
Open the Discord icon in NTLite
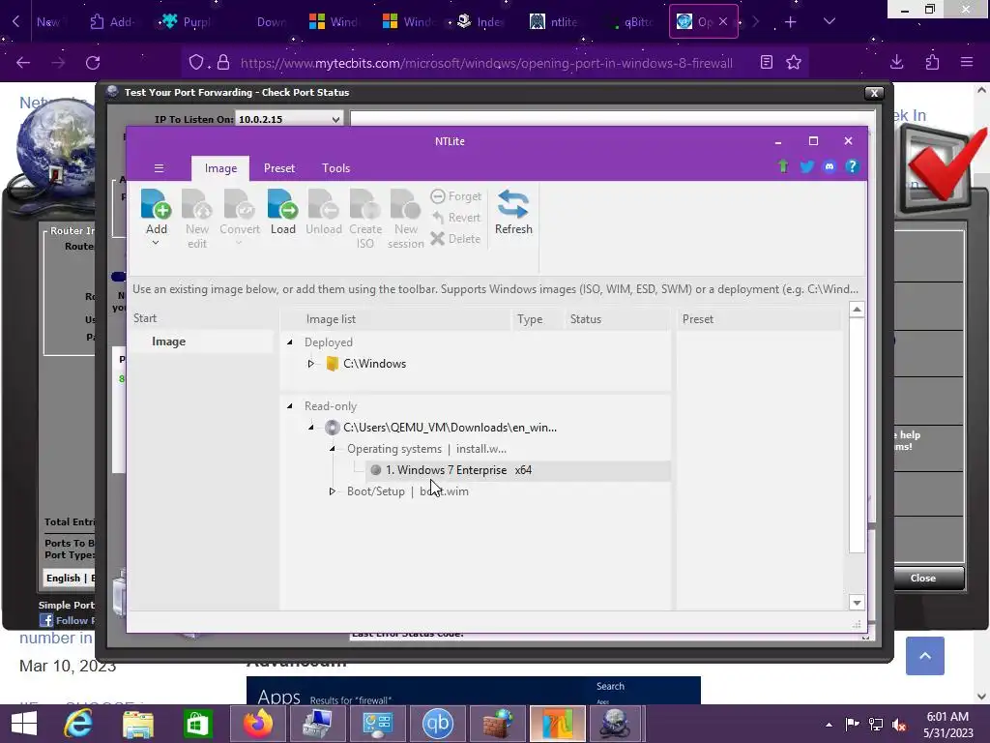829,166
